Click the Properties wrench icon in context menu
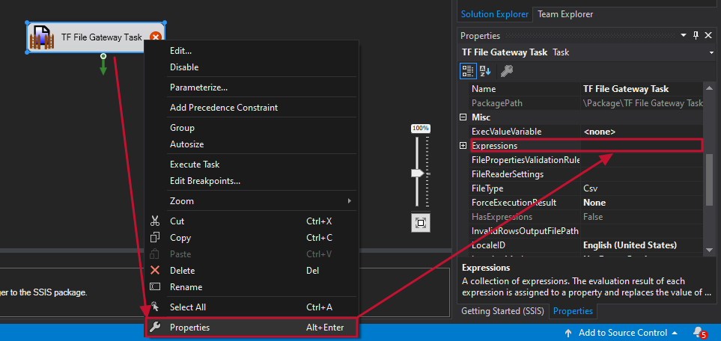 point(155,328)
